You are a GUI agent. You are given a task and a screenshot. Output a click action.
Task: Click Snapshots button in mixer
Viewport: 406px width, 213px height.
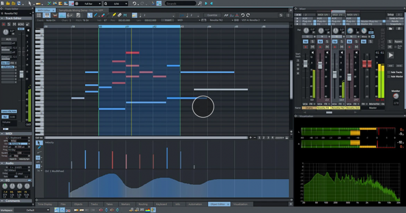point(395,24)
